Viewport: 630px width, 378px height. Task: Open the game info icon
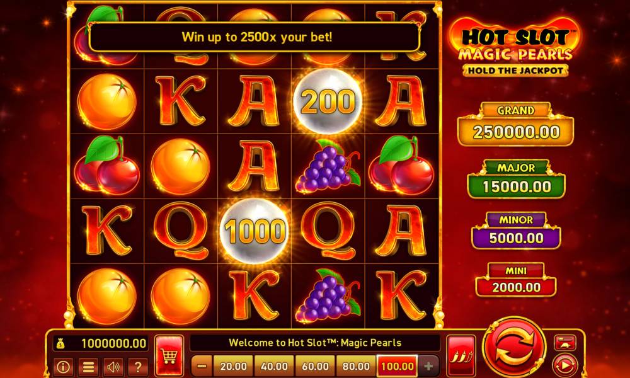tap(64, 367)
